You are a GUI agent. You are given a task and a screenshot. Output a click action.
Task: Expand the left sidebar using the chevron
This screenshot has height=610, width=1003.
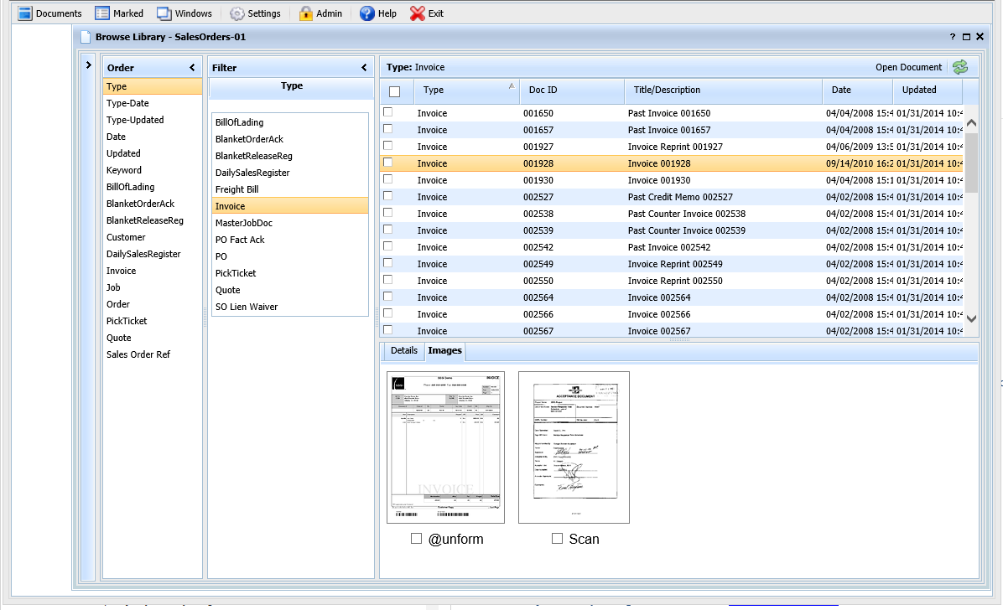click(89, 65)
